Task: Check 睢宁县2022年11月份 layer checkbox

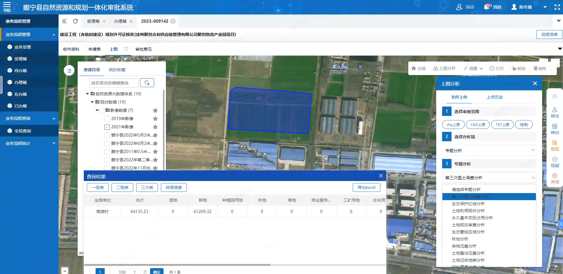Action: click(x=107, y=168)
